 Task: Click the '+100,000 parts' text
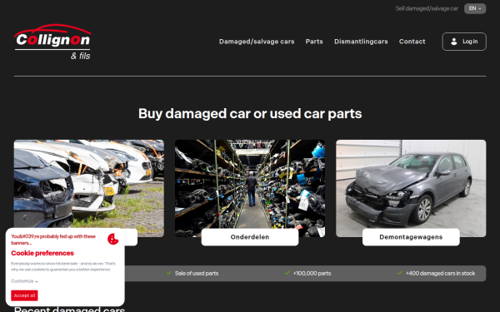(312, 274)
